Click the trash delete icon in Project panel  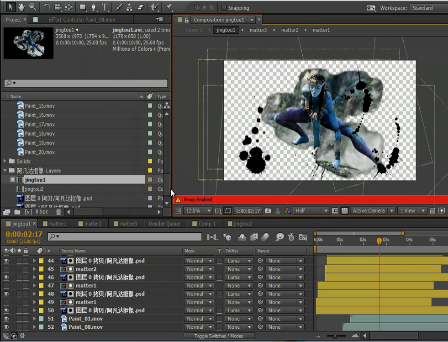58,212
